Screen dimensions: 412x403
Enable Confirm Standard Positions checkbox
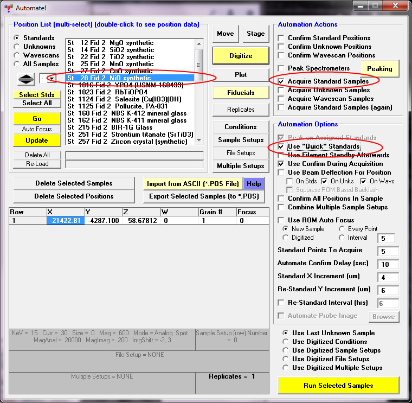[x=281, y=38]
